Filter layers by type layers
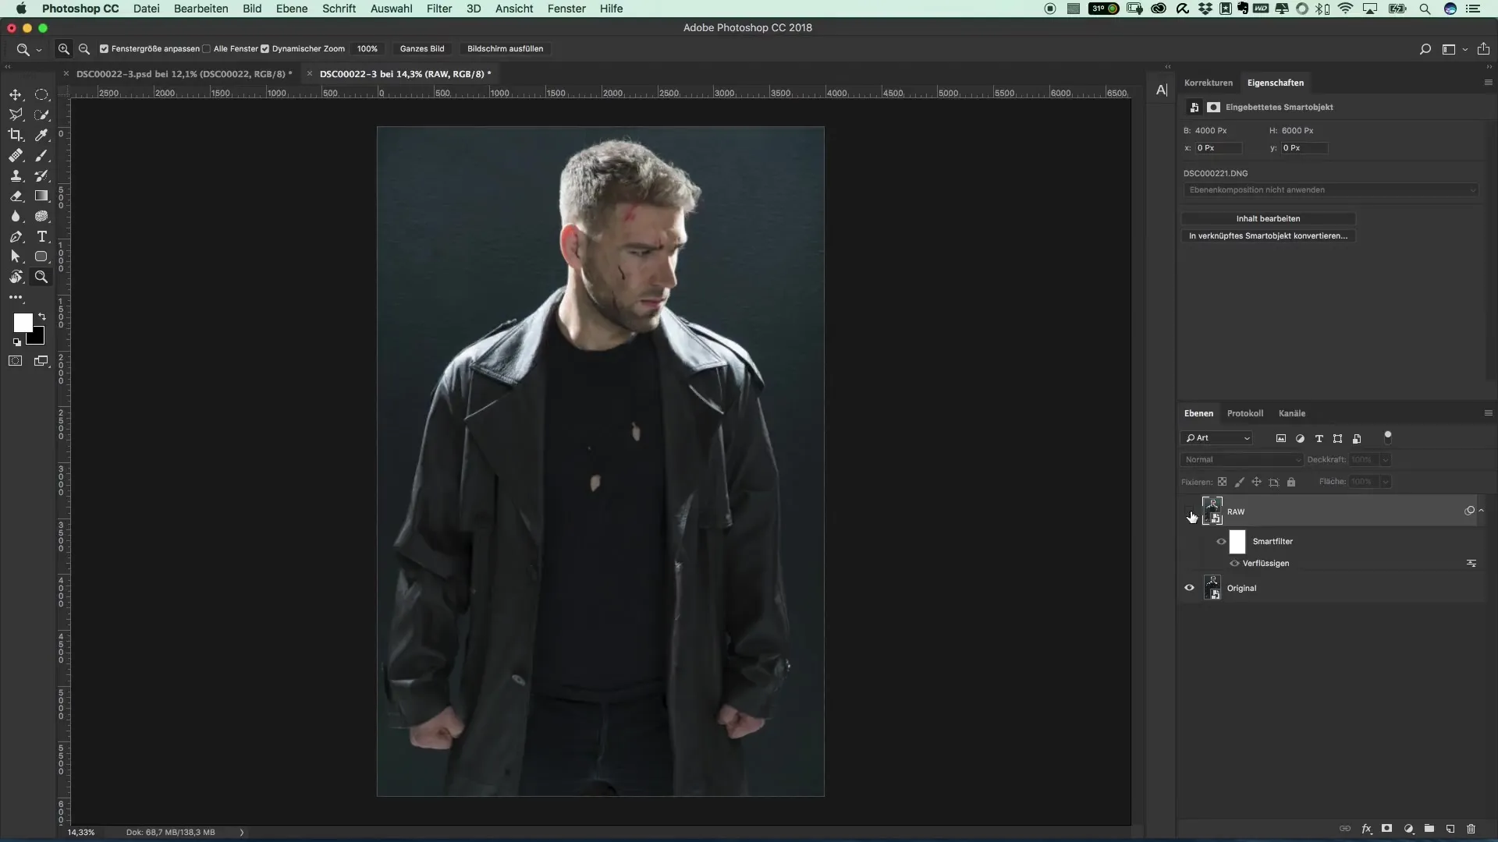The height and width of the screenshot is (842, 1498). coord(1319,439)
